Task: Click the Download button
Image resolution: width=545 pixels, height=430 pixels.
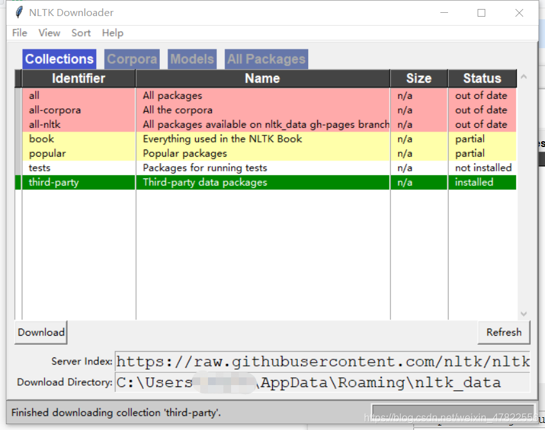Action: [41, 332]
